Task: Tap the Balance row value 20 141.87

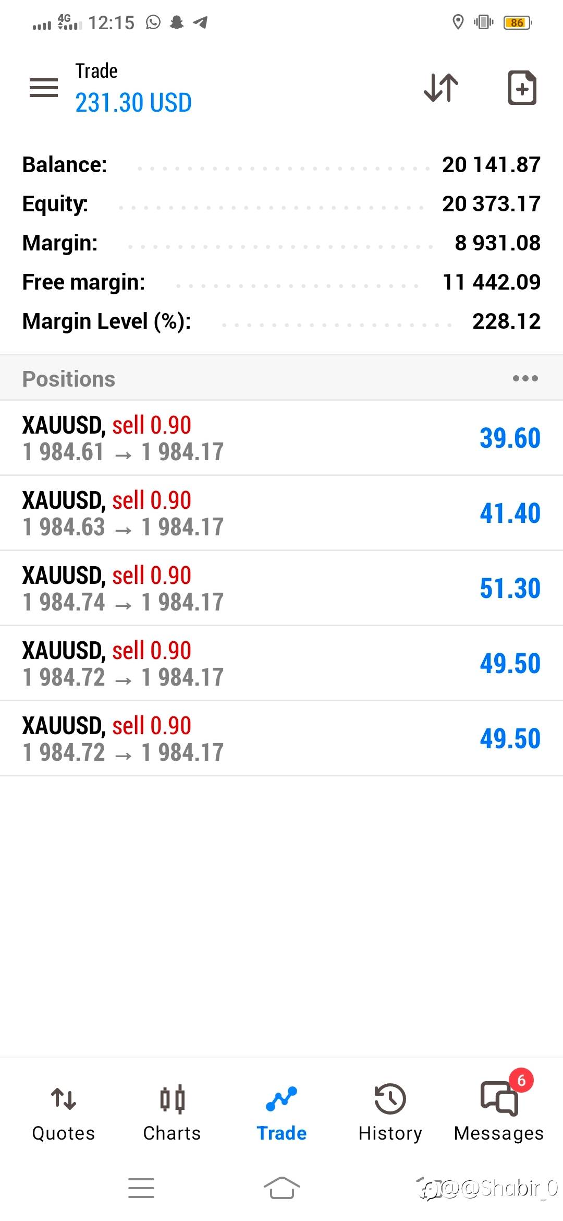Action: [x=491, y=165]
